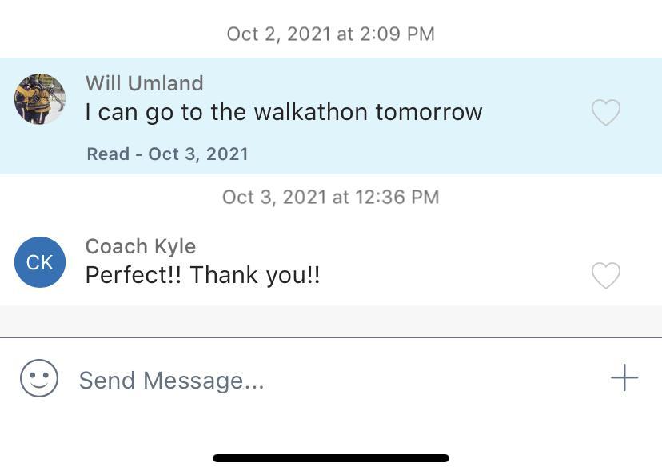The width and height of the screenshot is (662, 475).
Task: Open Will Umland's profile photo
Action: click(x=40, y=99)
